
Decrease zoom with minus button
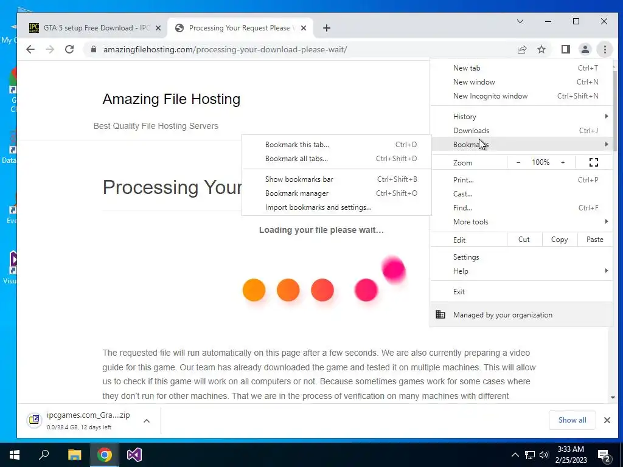click(x=518, y=162)
